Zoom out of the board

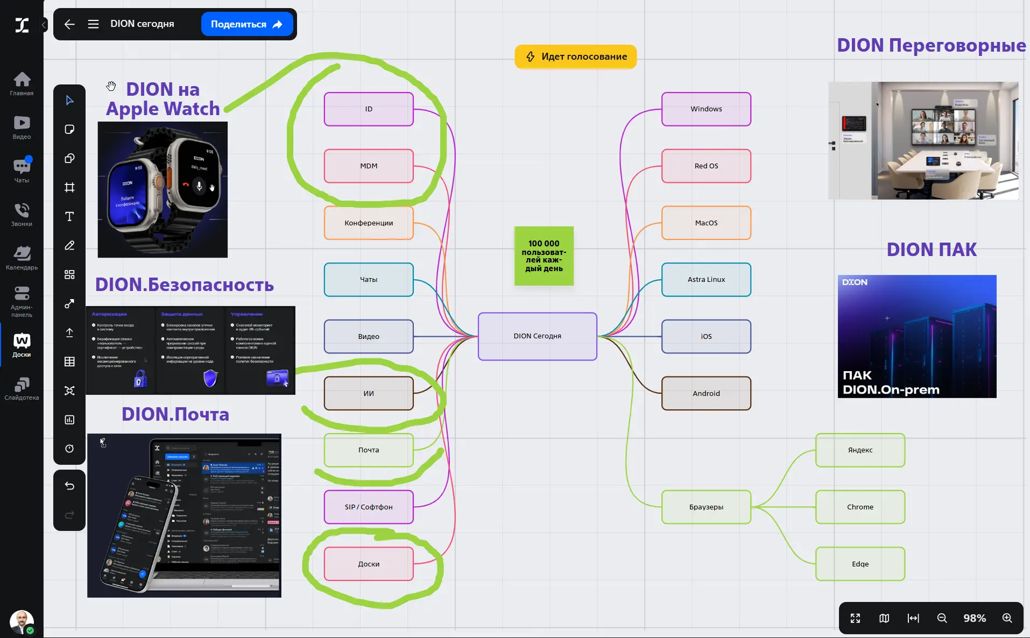[942, 619]
